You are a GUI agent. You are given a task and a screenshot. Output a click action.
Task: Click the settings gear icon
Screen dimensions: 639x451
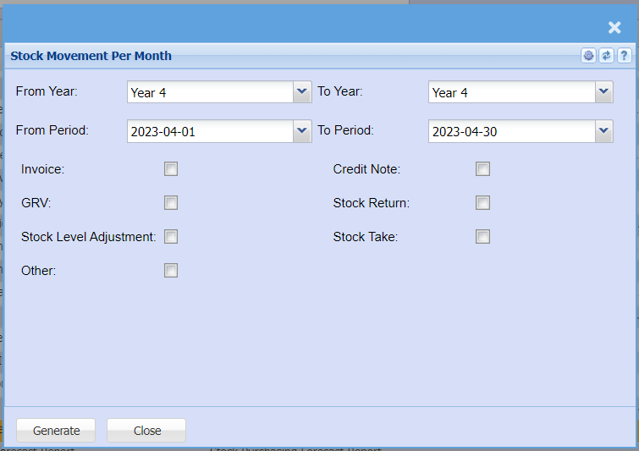coord(588,56)
